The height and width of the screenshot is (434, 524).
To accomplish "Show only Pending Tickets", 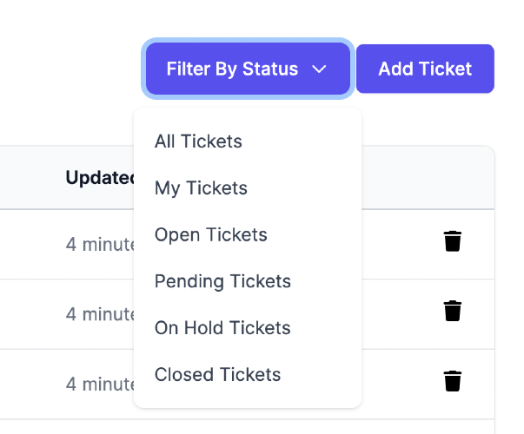I will 222,281.
